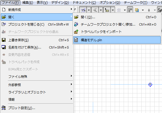Select the highlighted 開く item in File menu
Screen dimensions: 162x113
(37, 17)
